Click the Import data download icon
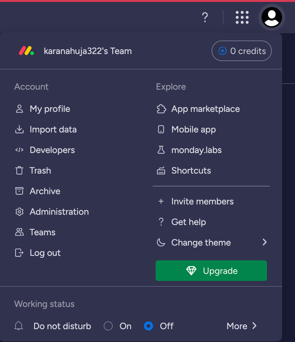The image size is (295, 342). pos(19,129)
